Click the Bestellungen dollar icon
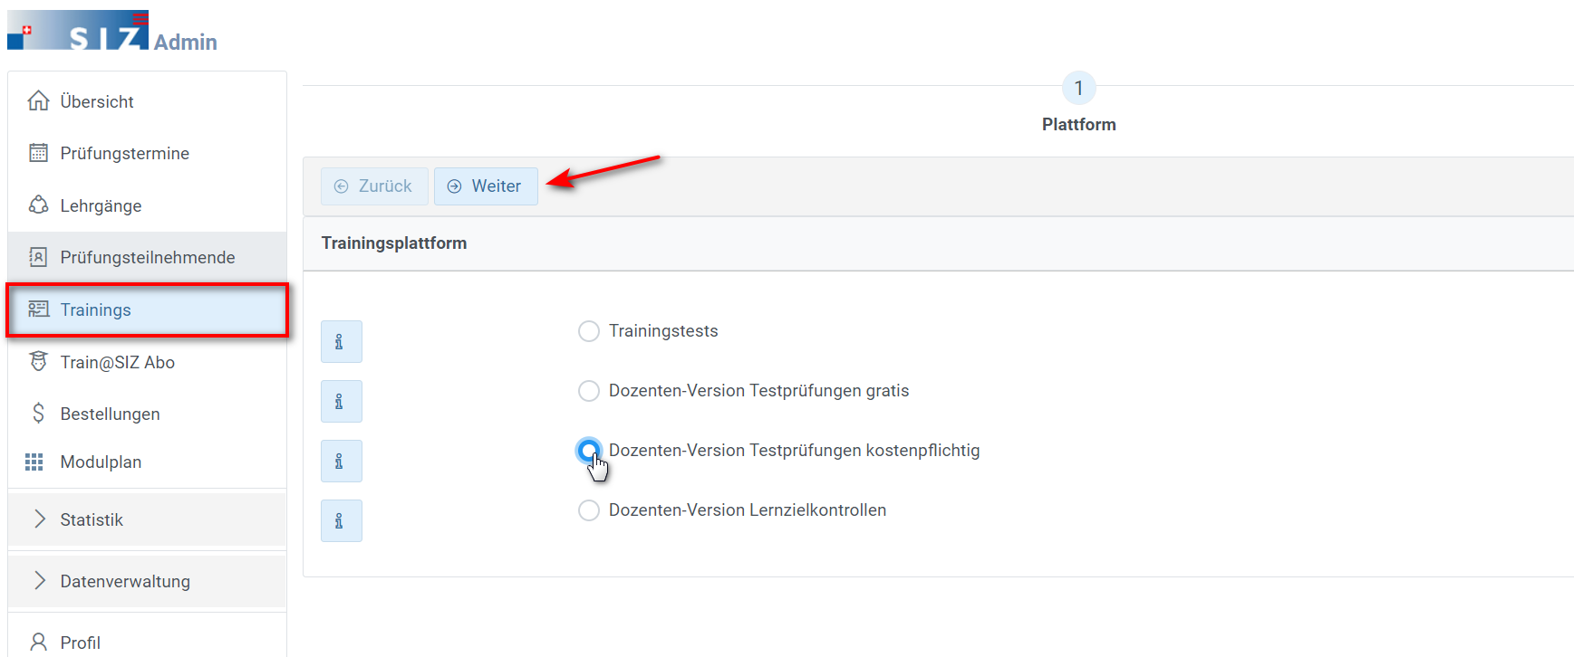1574x657 pixels. [38, 414]
